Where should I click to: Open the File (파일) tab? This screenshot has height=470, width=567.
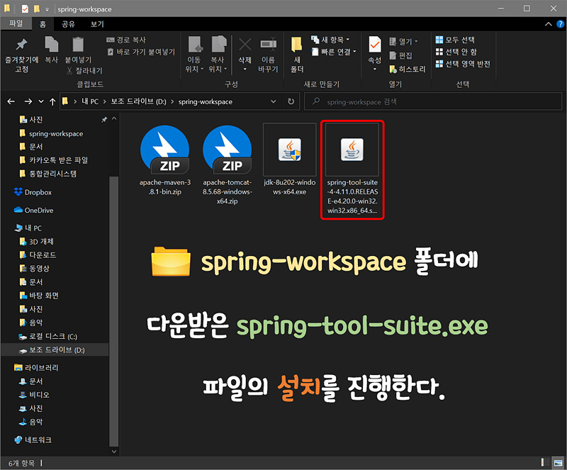coord(16,23)
